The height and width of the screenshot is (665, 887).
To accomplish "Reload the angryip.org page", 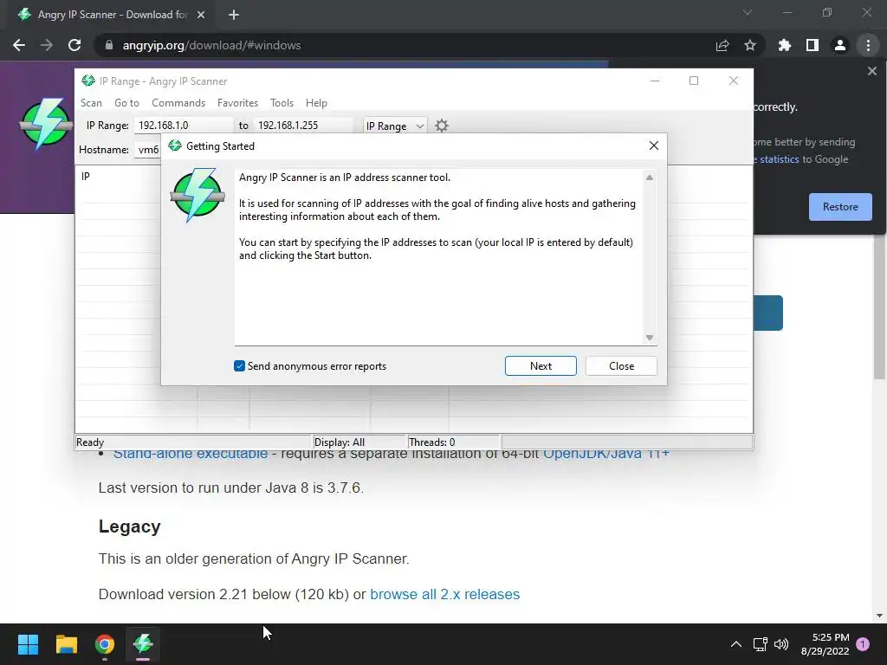I will pos(74,45).
